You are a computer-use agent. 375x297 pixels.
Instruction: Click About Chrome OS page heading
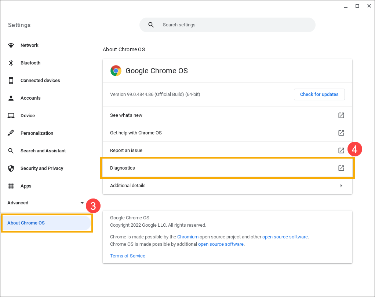124,49
